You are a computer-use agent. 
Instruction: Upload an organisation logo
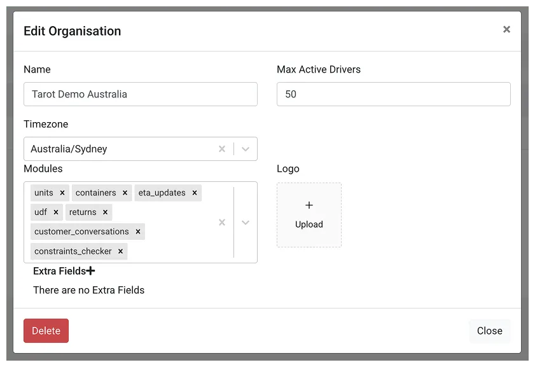[x=309, y=215]
